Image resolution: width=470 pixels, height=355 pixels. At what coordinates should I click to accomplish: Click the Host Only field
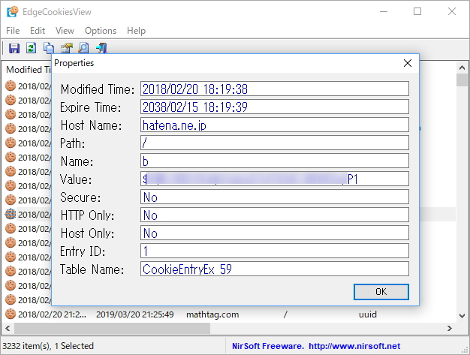pyautogui.click(x=275, y=233)
